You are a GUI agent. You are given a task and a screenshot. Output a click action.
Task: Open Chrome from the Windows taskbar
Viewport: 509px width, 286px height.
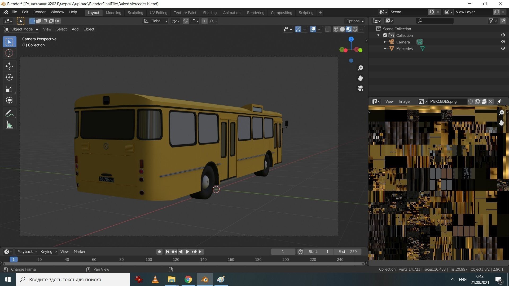(x=188, y=279)
